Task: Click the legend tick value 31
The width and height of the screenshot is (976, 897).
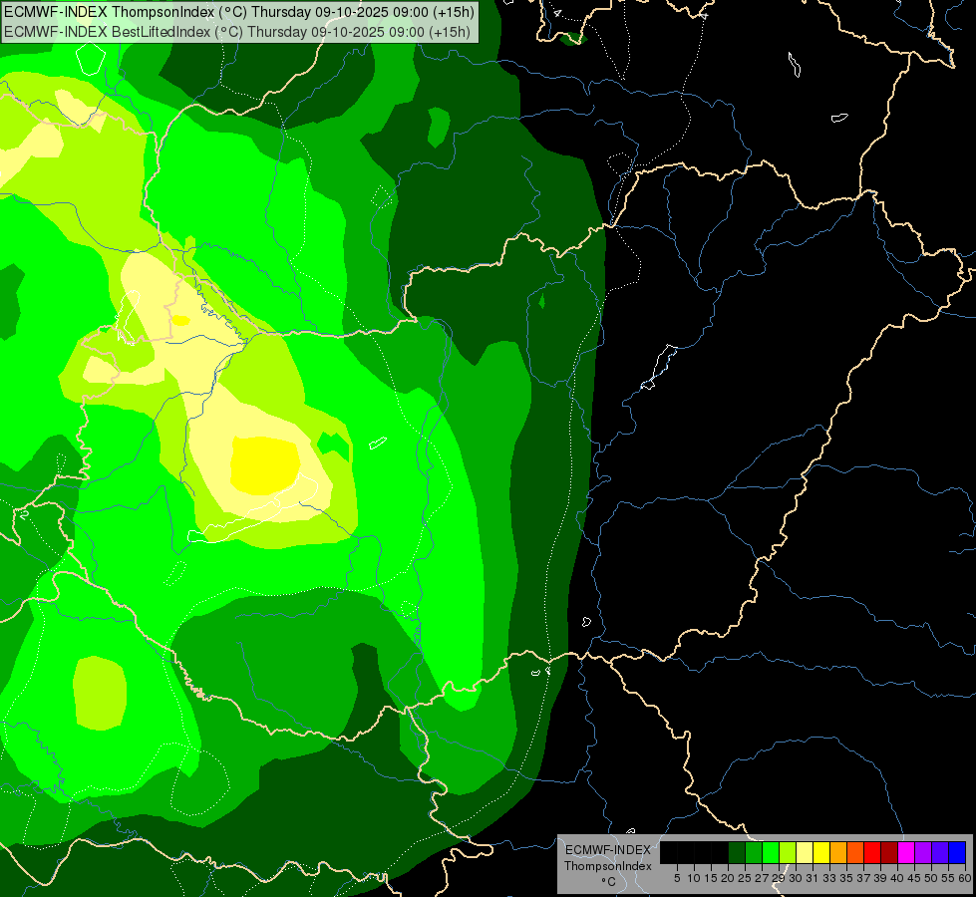Action: 812,878
